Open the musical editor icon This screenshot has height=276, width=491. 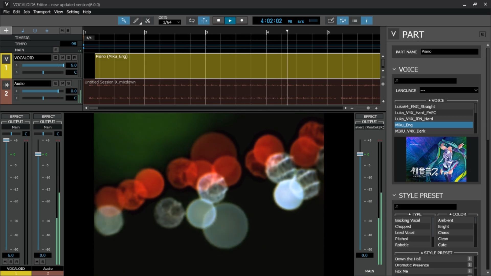pyautogui.click(x=331, y=21)
